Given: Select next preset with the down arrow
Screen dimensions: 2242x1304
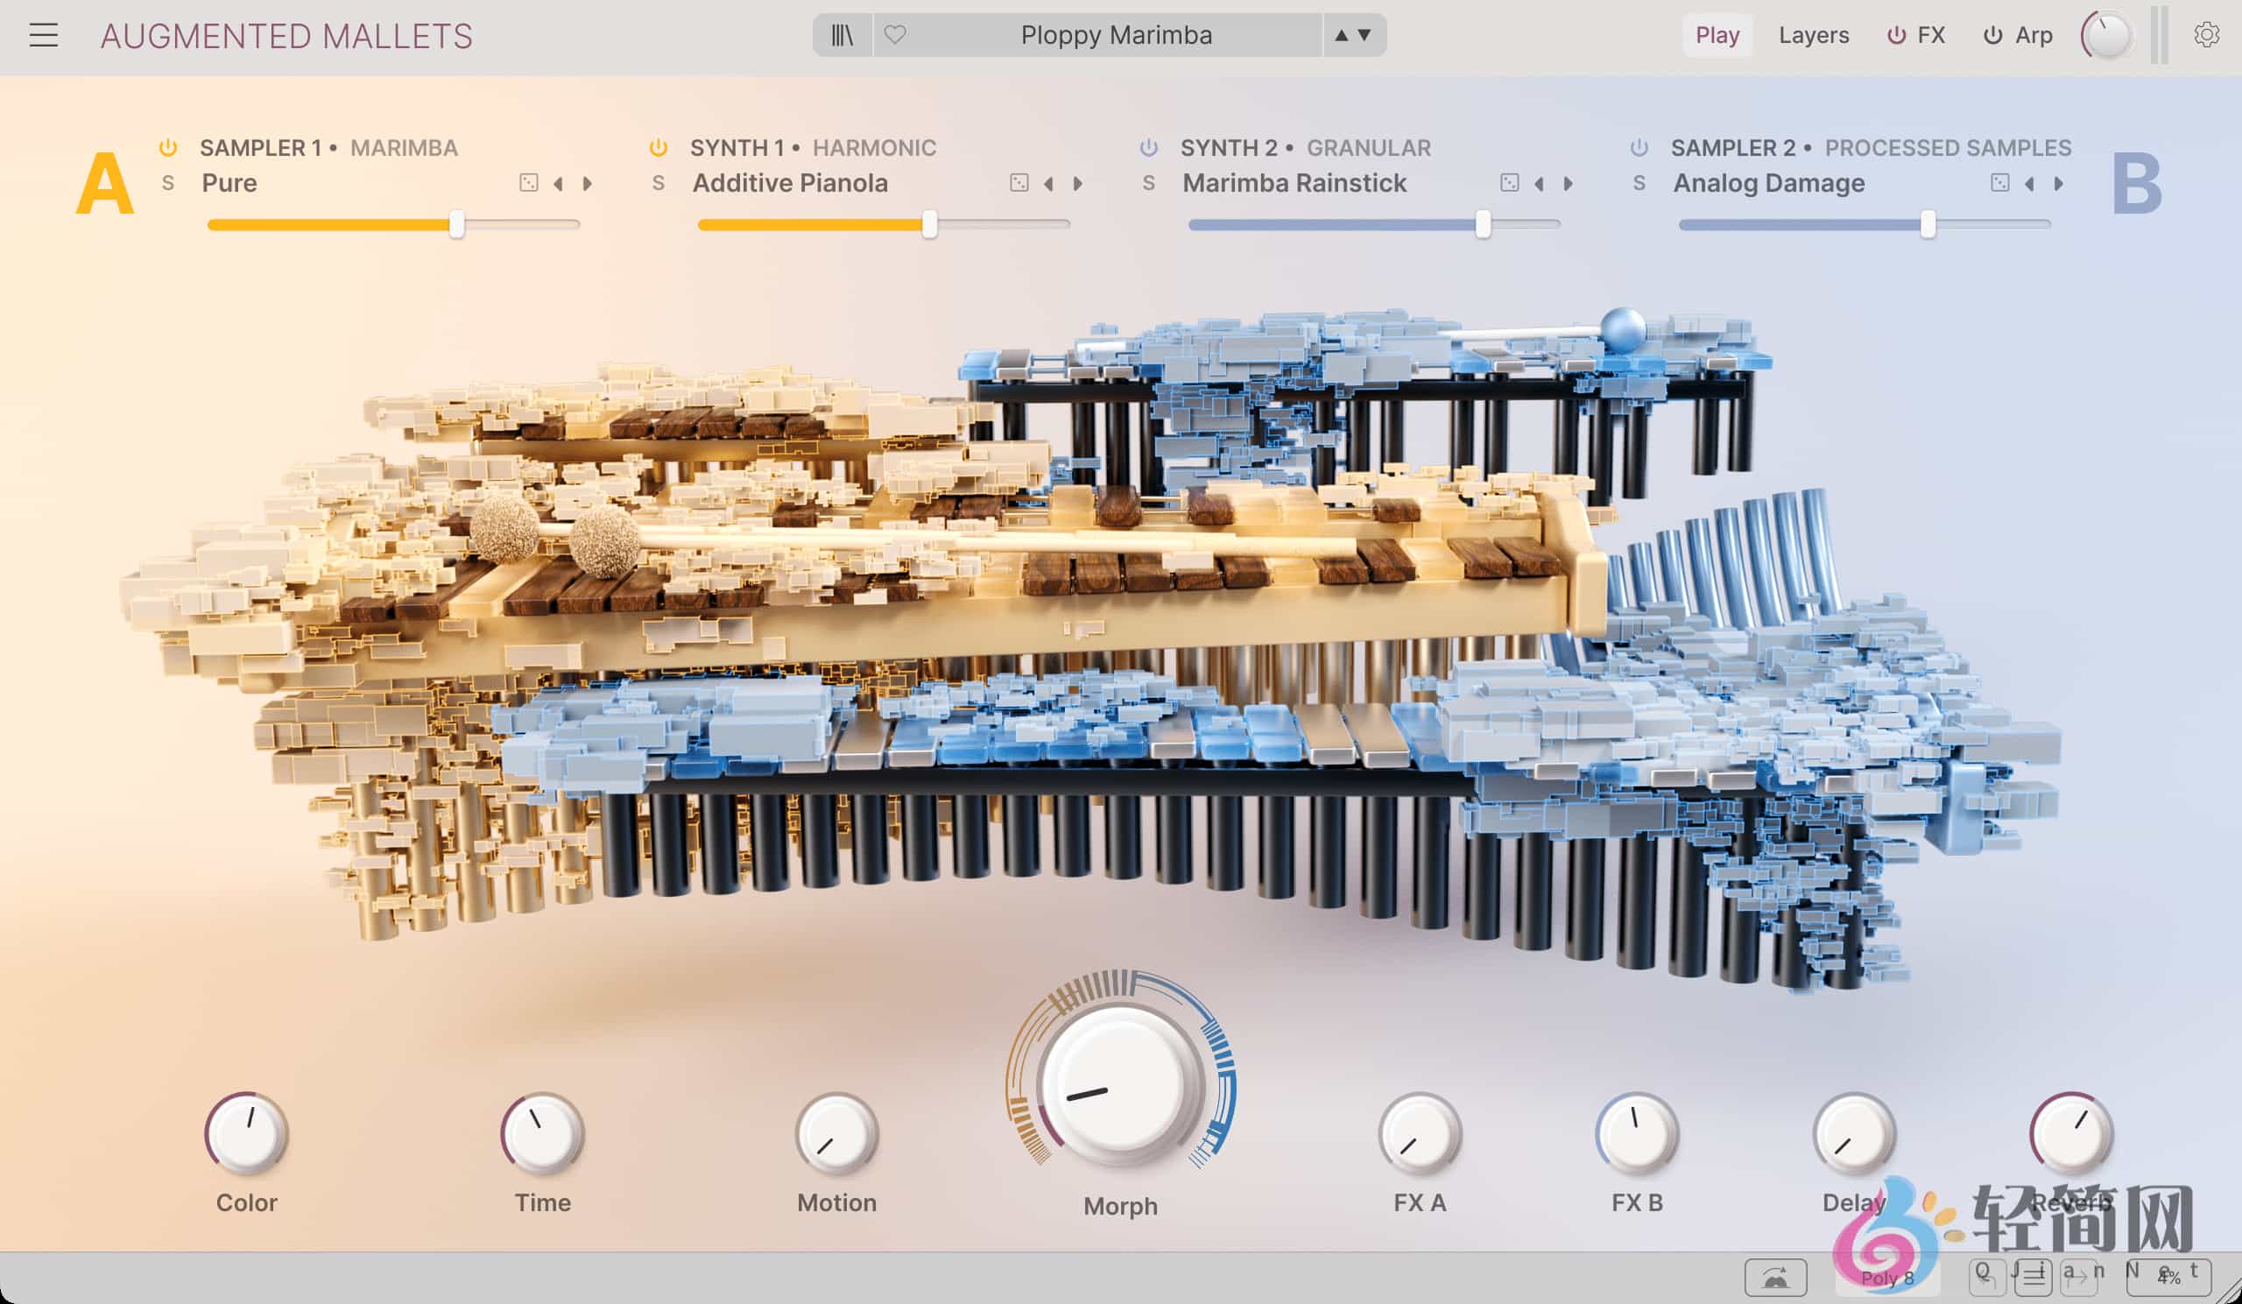Looking at the screenshot, I should (1364, 36).
